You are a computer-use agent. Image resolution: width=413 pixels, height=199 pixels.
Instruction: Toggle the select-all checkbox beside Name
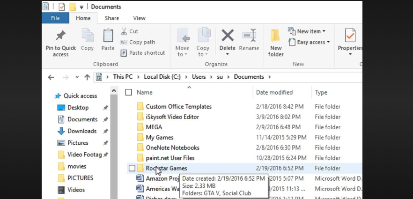tap(129, 93)
